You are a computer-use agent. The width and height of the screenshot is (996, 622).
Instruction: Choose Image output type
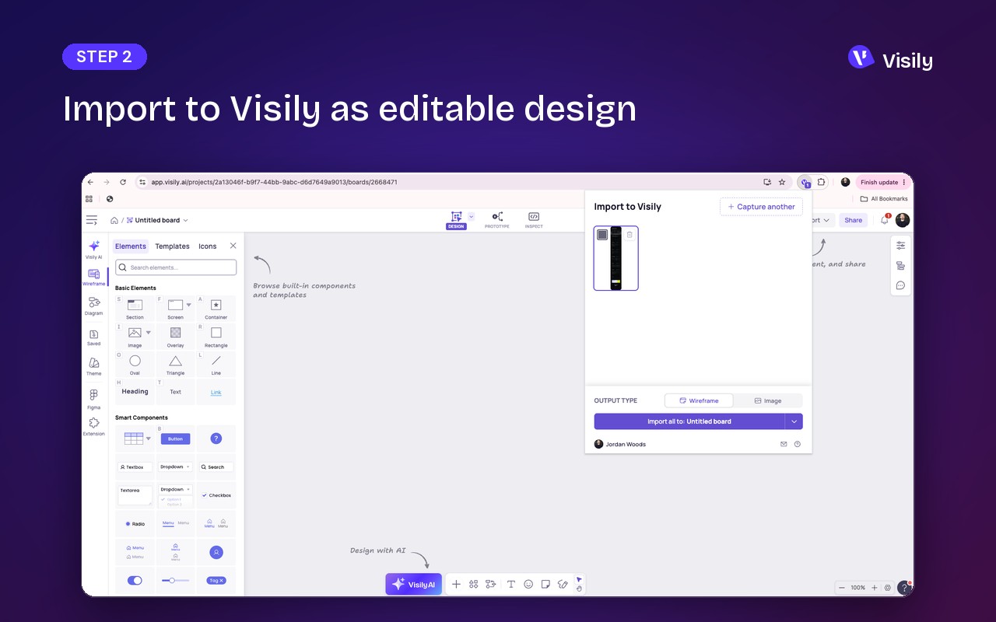point(768,400)
